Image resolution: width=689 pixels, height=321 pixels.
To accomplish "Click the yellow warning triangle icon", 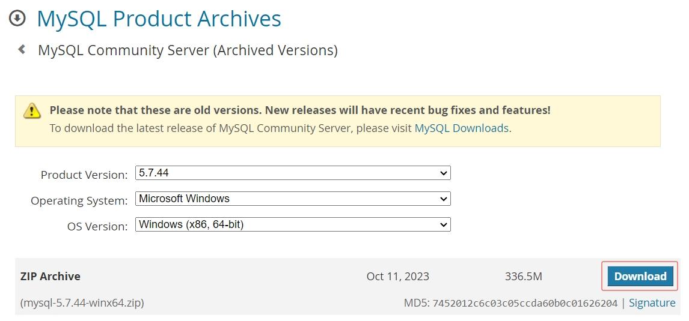I will (x=32, y=111).
